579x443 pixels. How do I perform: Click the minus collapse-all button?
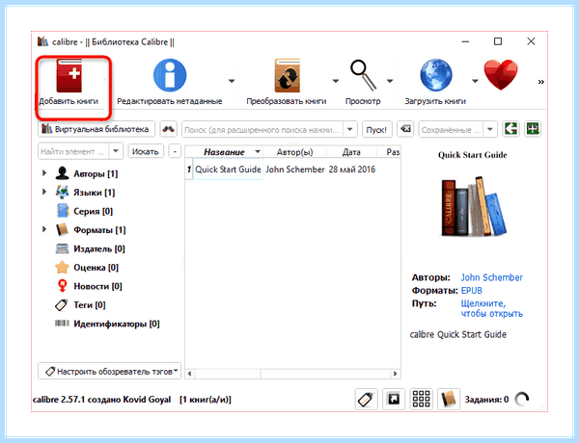175,151
